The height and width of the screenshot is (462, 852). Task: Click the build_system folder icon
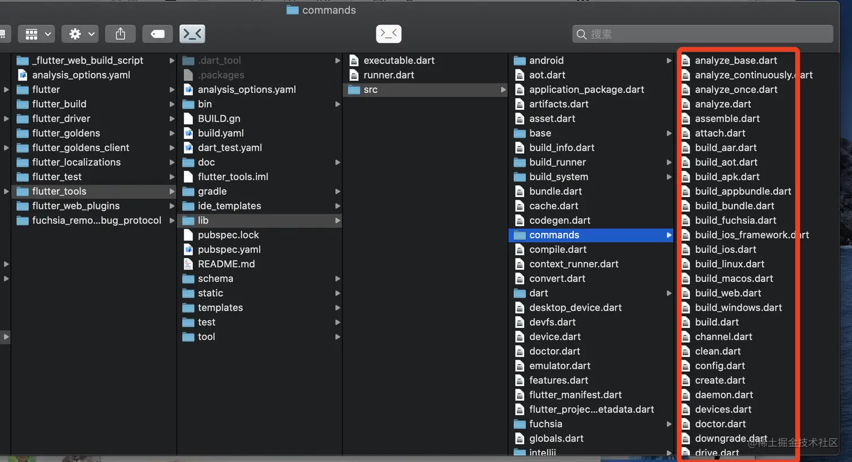click(x=520, y=177)
